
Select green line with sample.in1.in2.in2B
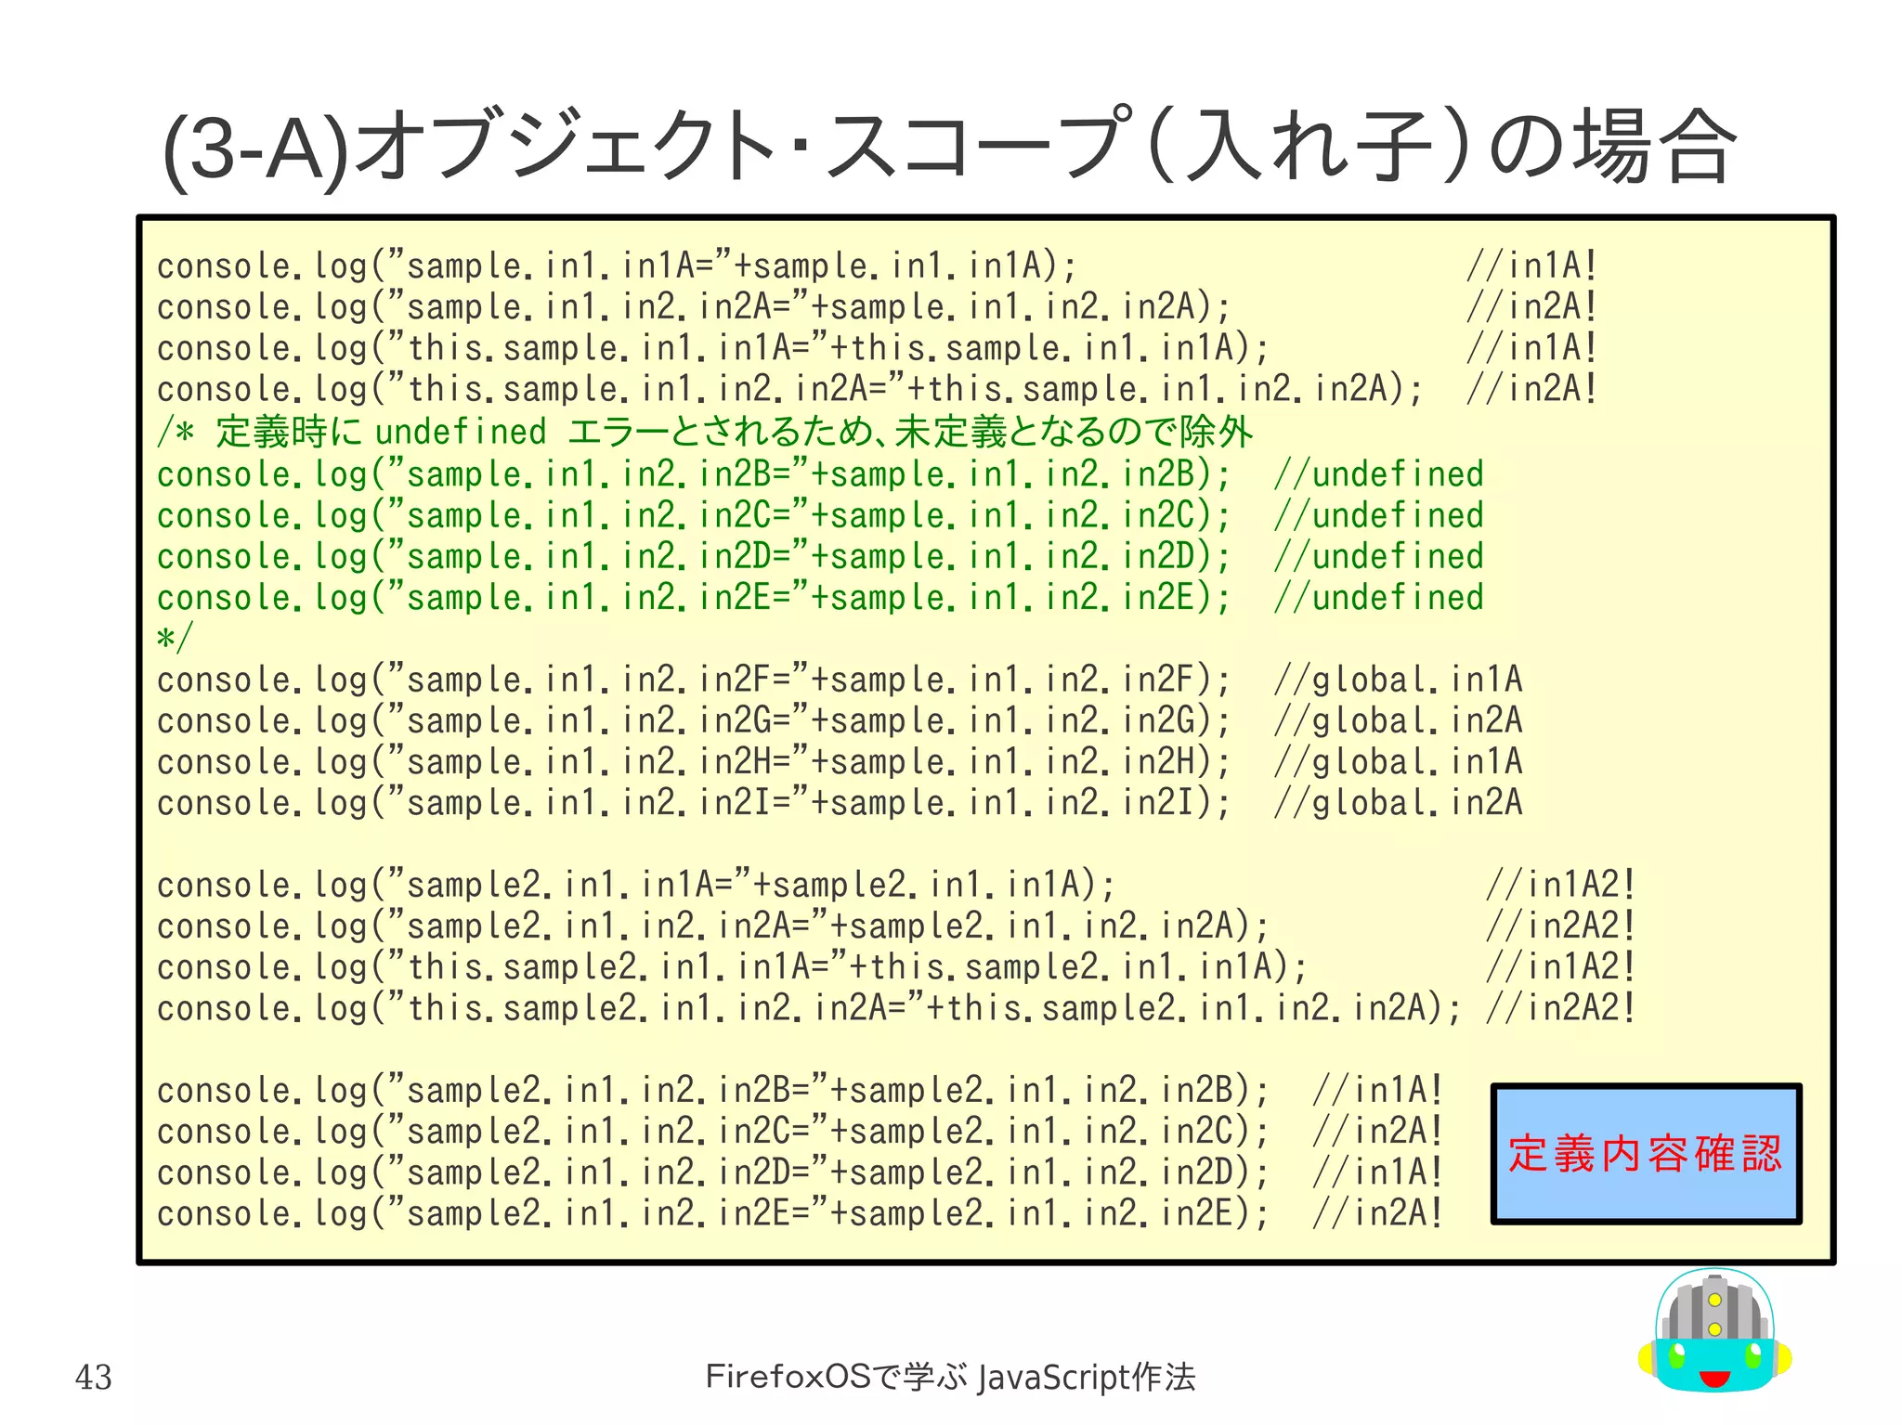coord(820,474)
